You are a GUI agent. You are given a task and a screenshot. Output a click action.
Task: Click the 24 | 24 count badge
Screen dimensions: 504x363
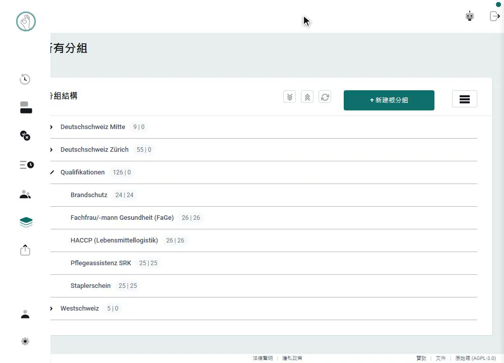click(124, 195)
